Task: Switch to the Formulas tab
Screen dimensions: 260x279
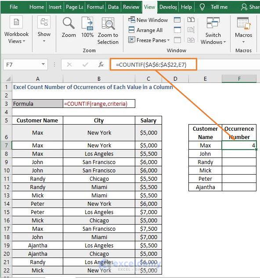Action: (x=95, y=7)
